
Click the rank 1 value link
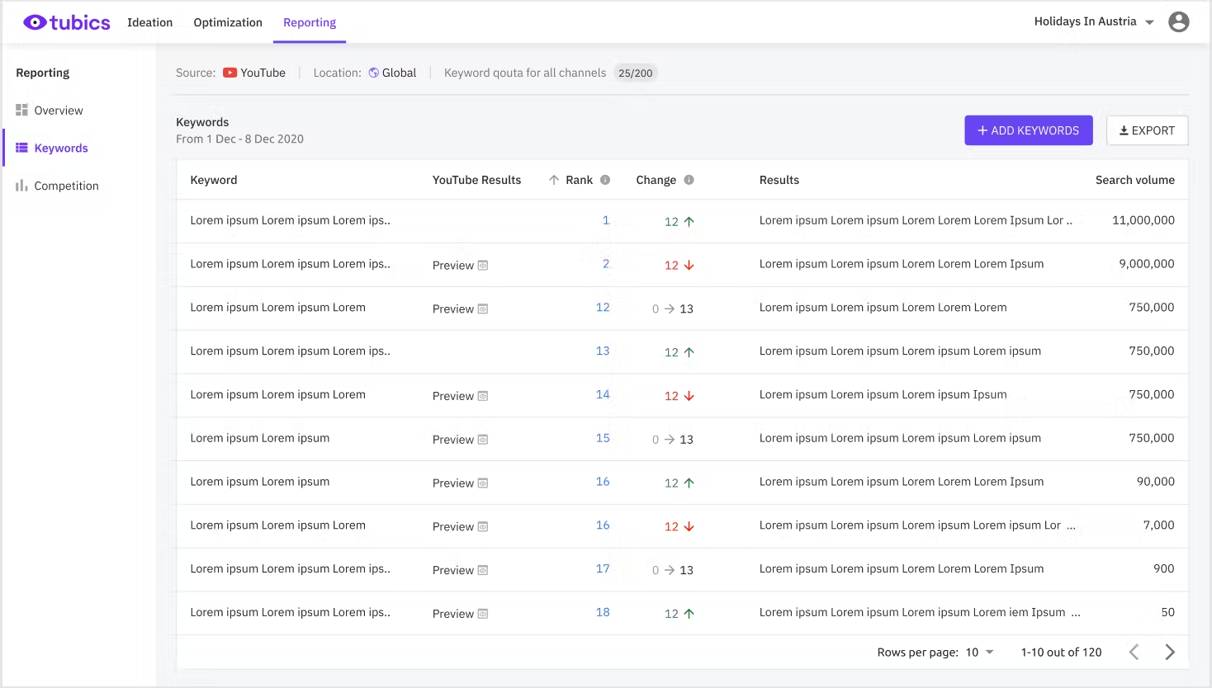(x=606, y=220)
